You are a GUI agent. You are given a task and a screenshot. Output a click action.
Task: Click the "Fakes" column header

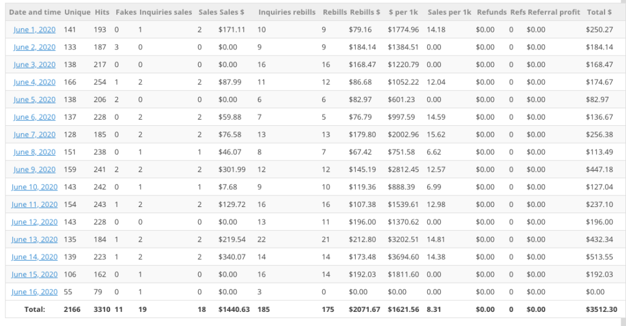pyautogui.click(x=126, y=12)
